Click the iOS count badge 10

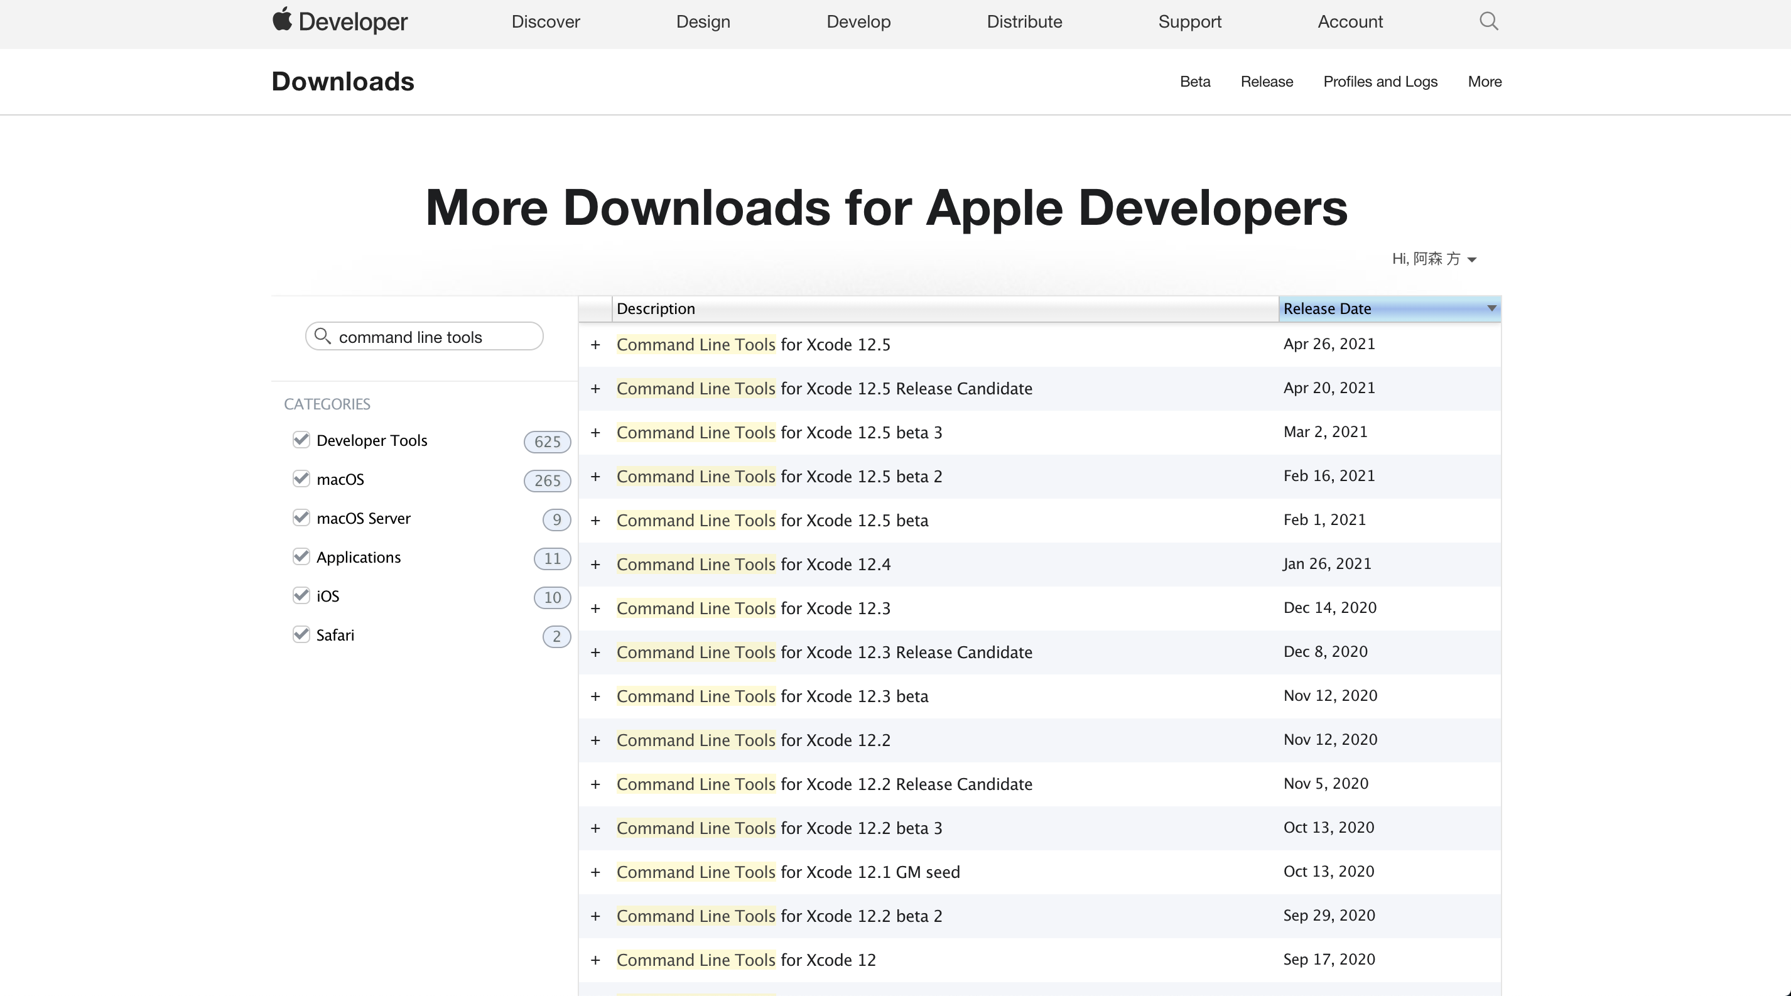tap(552, 597)
